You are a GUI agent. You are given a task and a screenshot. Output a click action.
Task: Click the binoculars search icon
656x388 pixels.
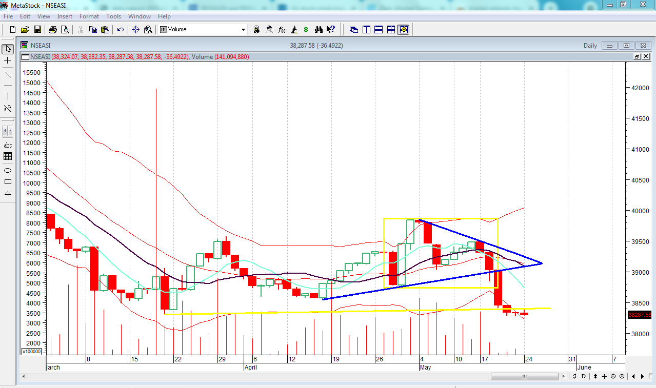[319, 30]
